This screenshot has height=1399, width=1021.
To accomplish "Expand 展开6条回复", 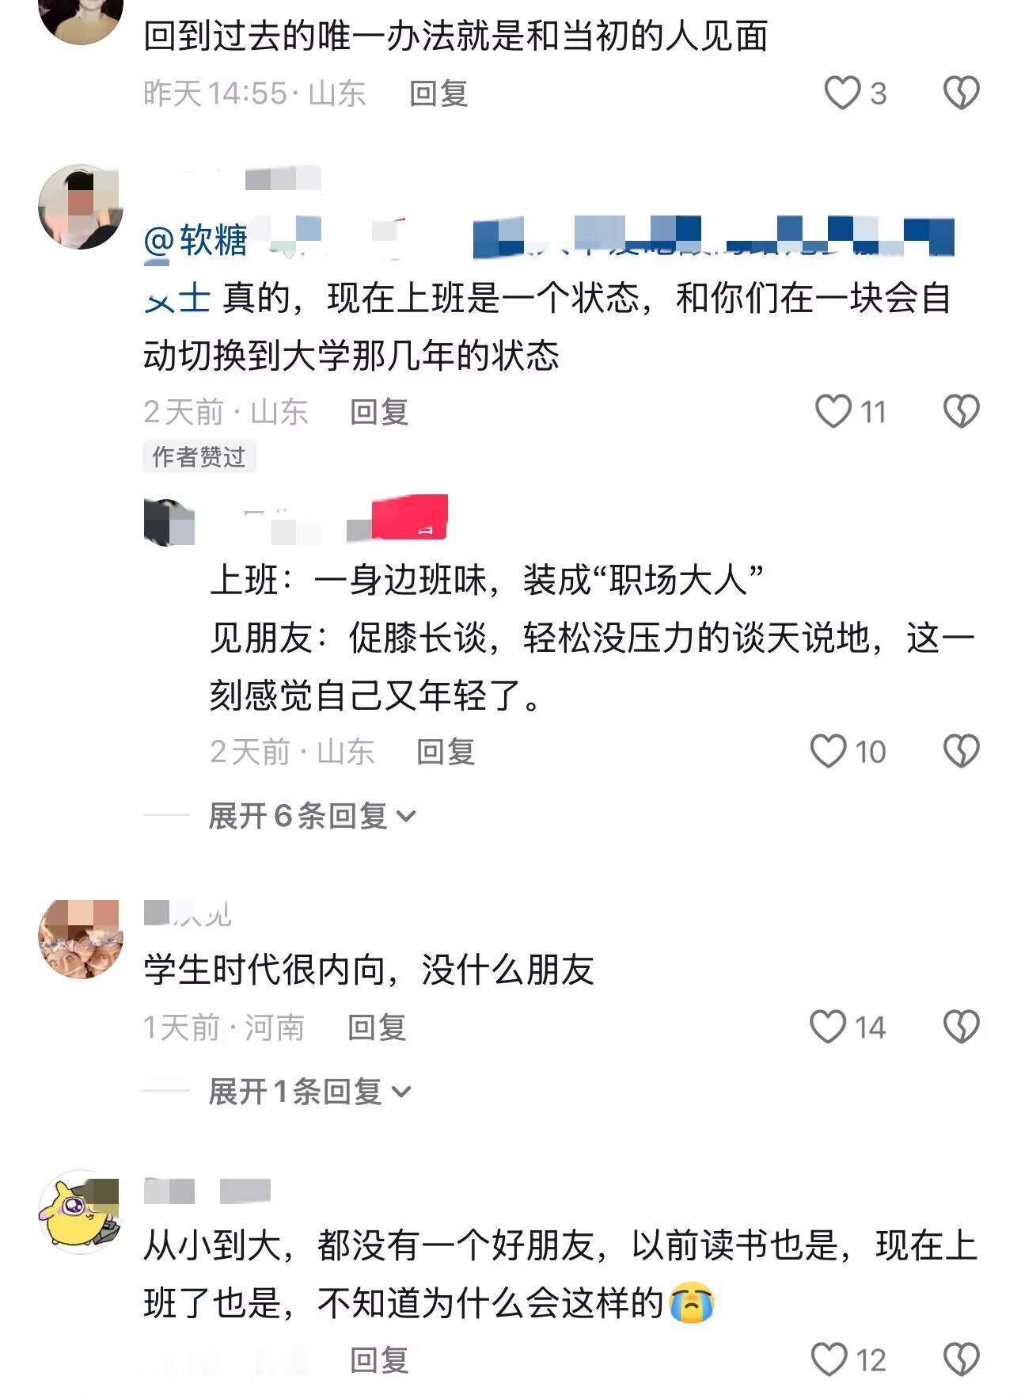I will pyautogui.click(x=312, y=815).
